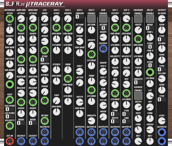
Task: Click the jack below the VCO 2 MORPH knob
Action: click(91, 54)
